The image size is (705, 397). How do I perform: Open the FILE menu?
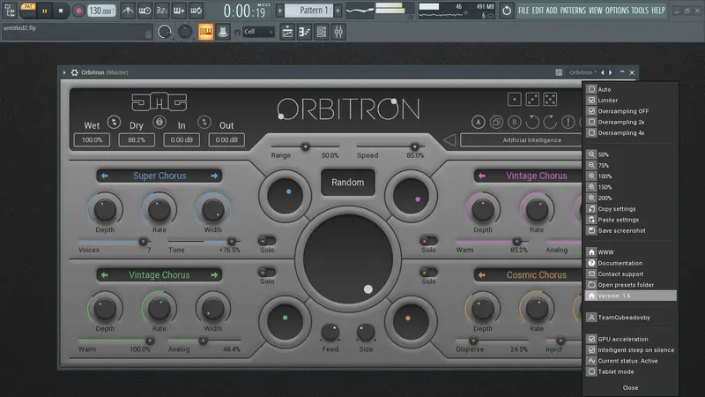(523, 11)
